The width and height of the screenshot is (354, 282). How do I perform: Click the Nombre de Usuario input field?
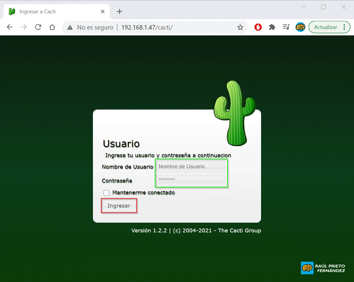click(x=191, y=167)
